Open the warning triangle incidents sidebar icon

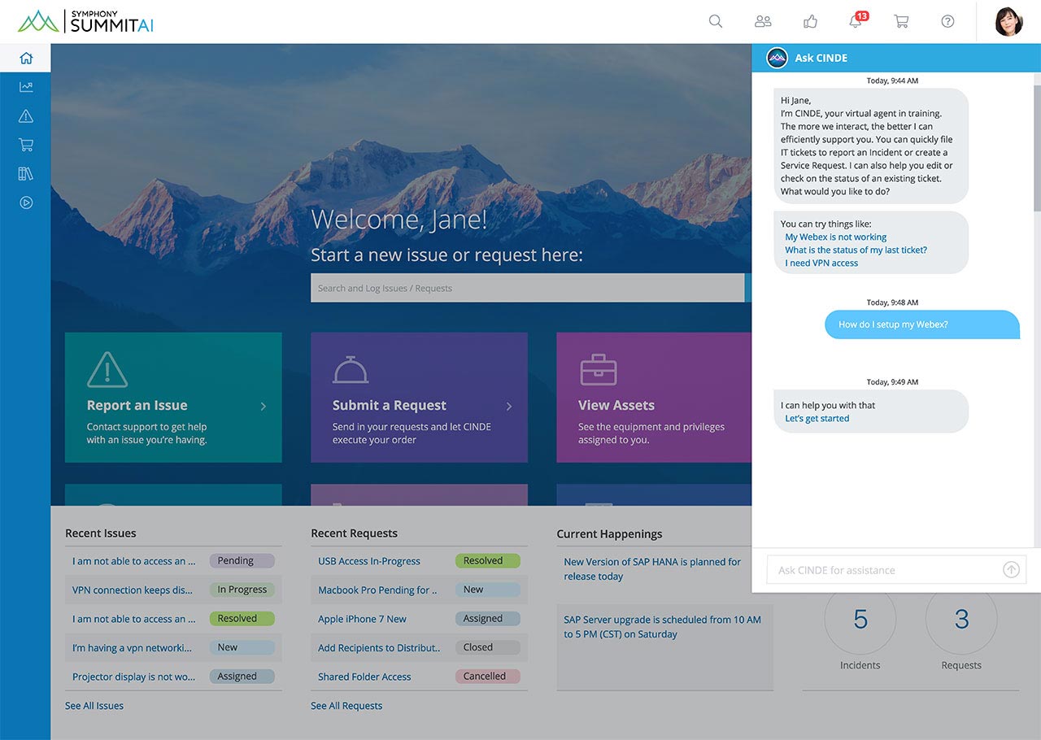click(x=26, y=116)
